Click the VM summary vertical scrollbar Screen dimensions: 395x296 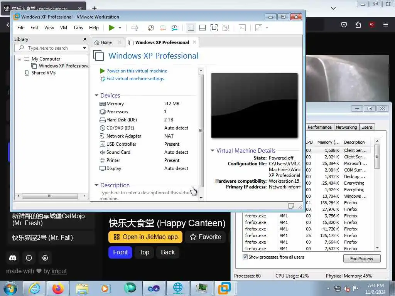[x=201, y=131]
